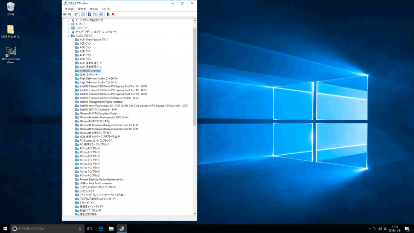This screenshot has height=233, width=414.
Task: Click the update driver toolbar icon
Action: pyautogui.click(x=108, y=14)
